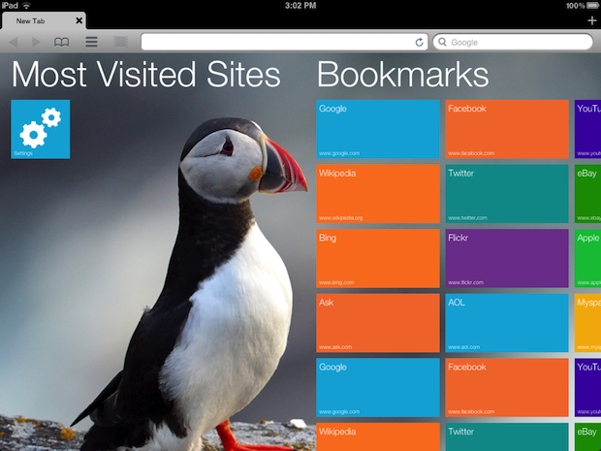This screenshot has width=601, height=451.
Task: Click the www.wikipedia.org URL text
Action: coord(340,218)
